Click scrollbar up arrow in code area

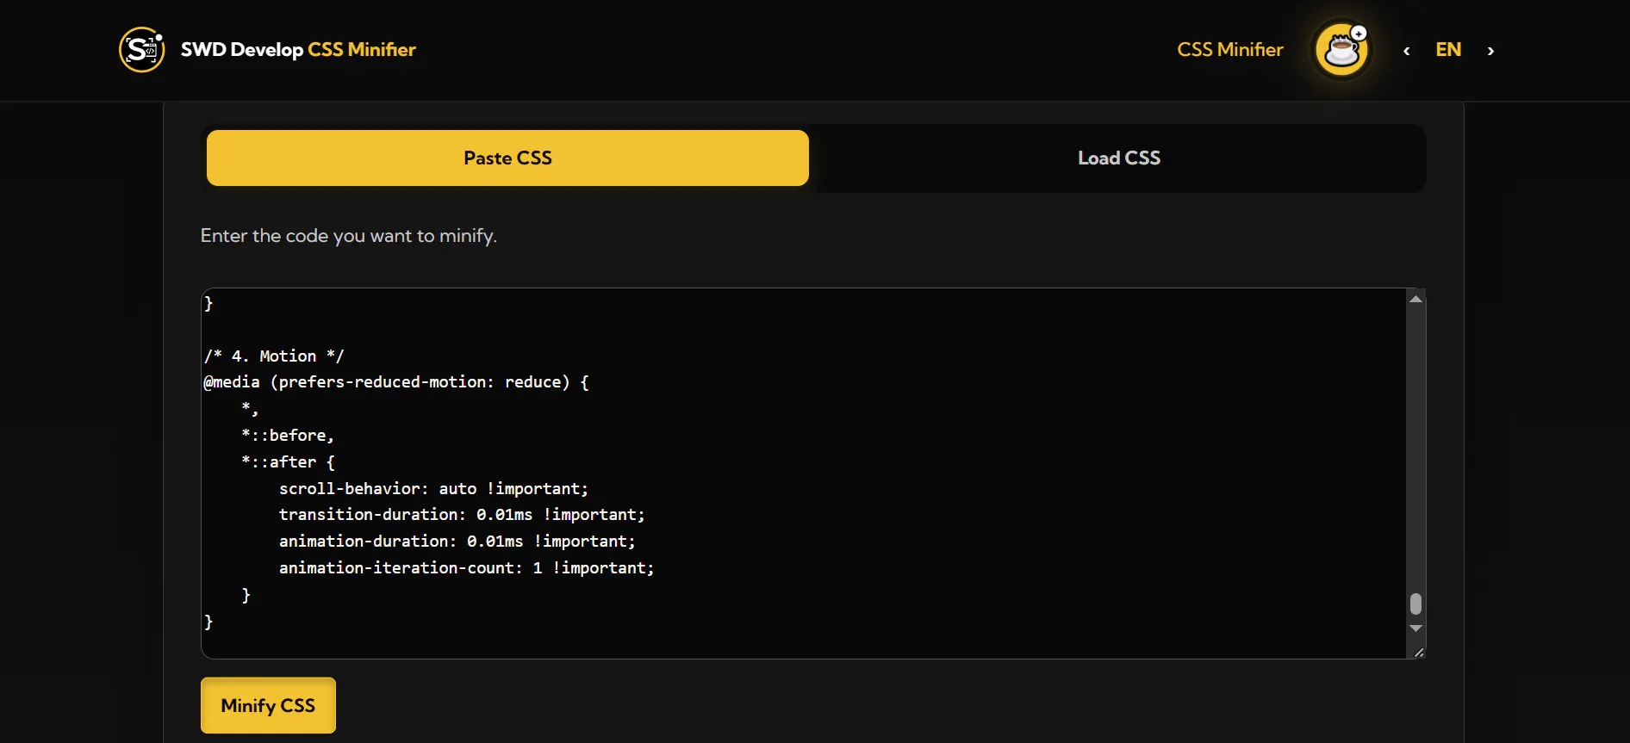1415,299
